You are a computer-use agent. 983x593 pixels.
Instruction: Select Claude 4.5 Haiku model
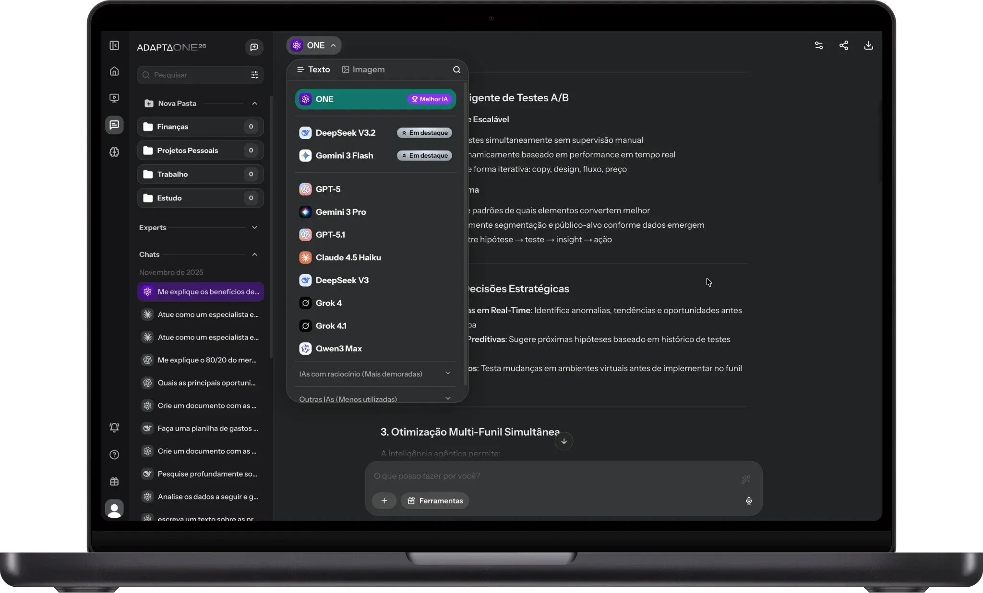click(x=348, y=257)
